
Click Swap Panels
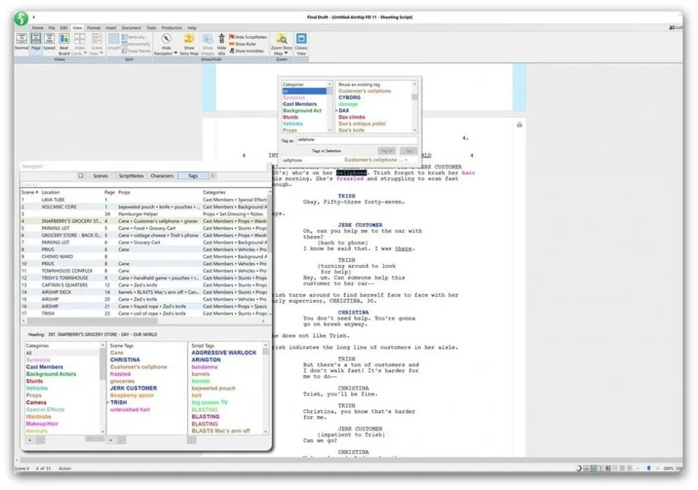coord(136,50)
